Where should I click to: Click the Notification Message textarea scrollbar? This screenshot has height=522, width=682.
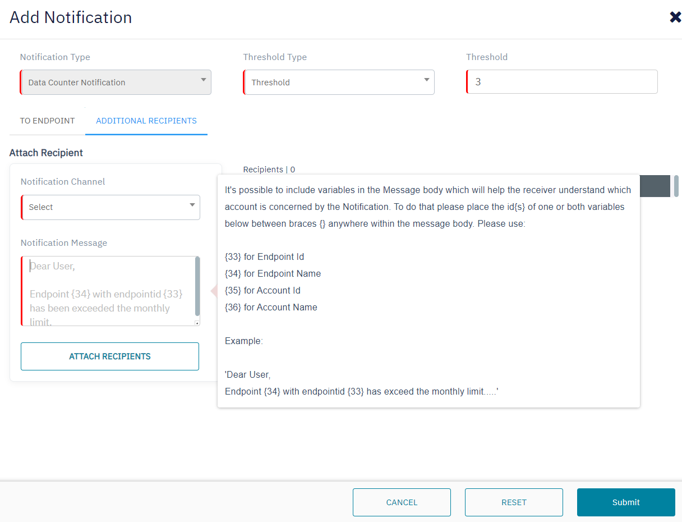click(197, 286)
